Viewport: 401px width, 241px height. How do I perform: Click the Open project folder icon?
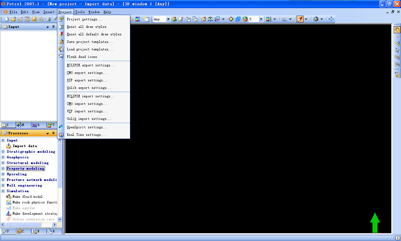(x=13, y=19)
